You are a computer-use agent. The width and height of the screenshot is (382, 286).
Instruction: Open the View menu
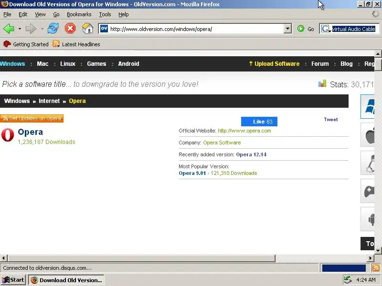click(40, 14)
